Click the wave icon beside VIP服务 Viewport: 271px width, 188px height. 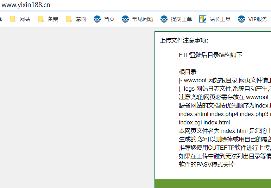pyautogui.click(x=241, y=19)
